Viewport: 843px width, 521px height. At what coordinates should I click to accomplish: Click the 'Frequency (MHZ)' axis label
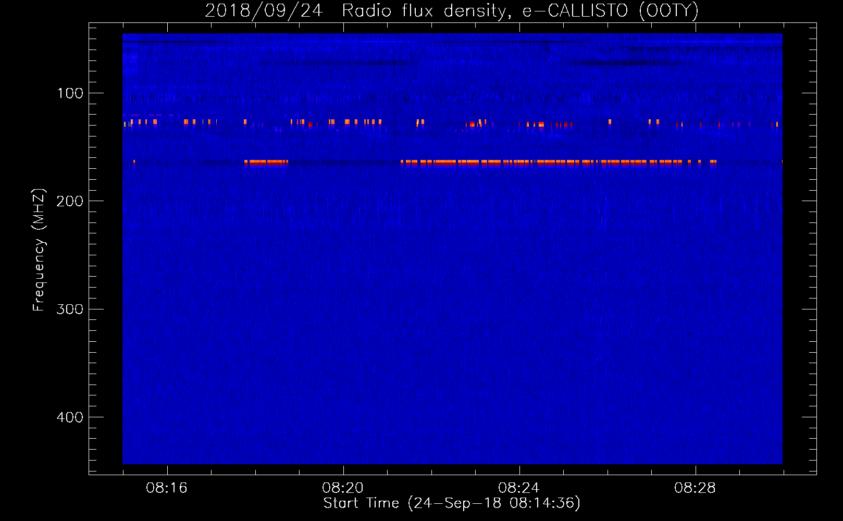[39, 250]
